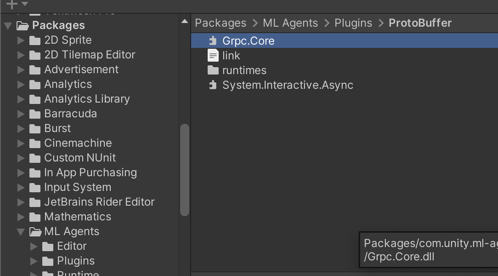498x276 pixels.
Task: Click the folder tree vertical scrollbar thumb
Action: 185,170
